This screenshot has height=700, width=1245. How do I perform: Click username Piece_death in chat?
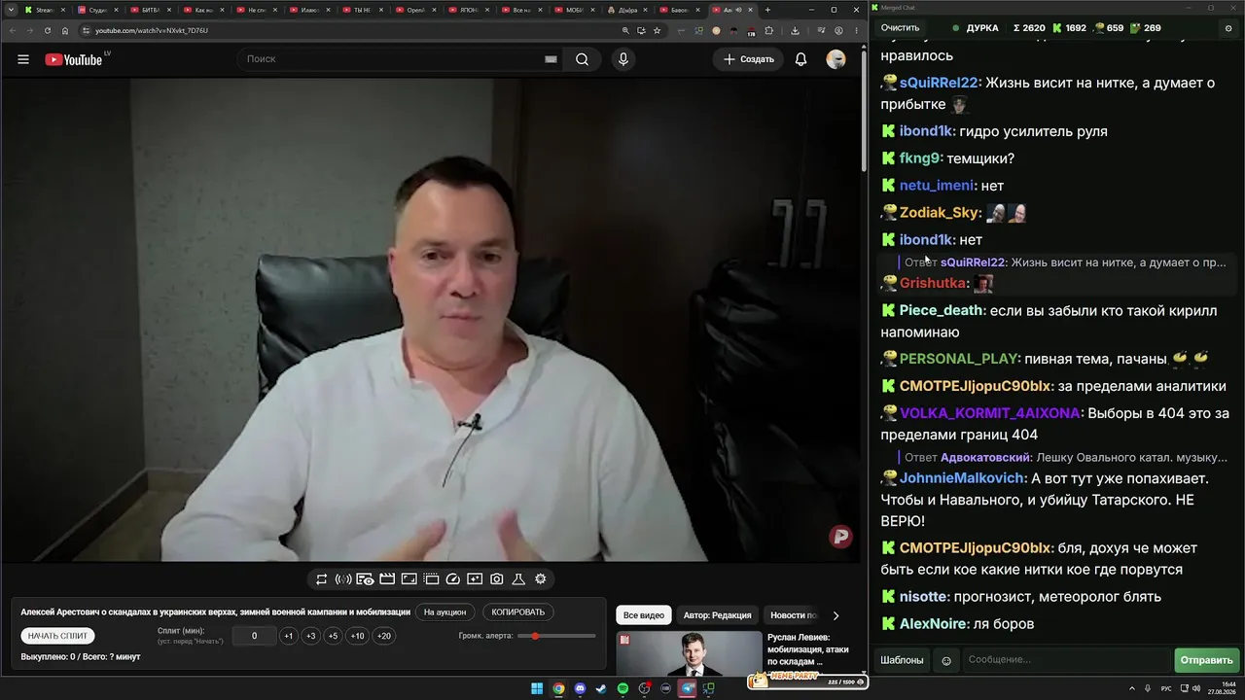pos(941,311)
